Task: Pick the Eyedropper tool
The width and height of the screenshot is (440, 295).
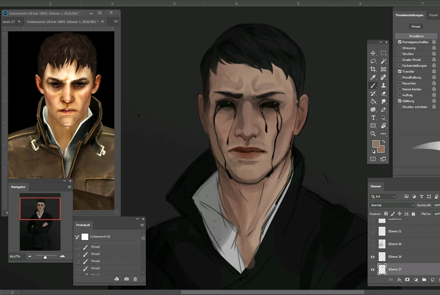Action: pyautogui.click(x=373, y=77)
